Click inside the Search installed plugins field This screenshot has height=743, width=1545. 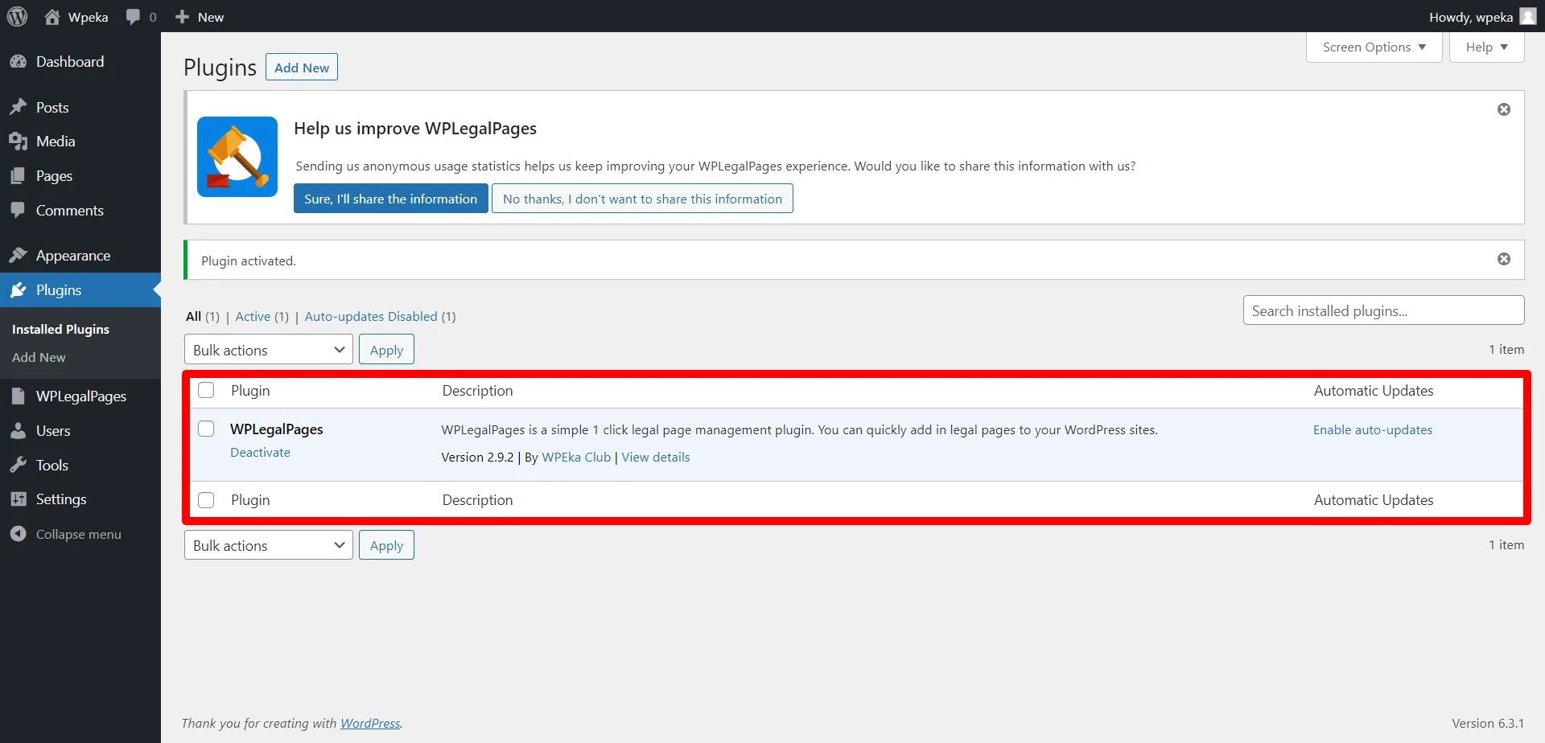tap(1383, 310)
